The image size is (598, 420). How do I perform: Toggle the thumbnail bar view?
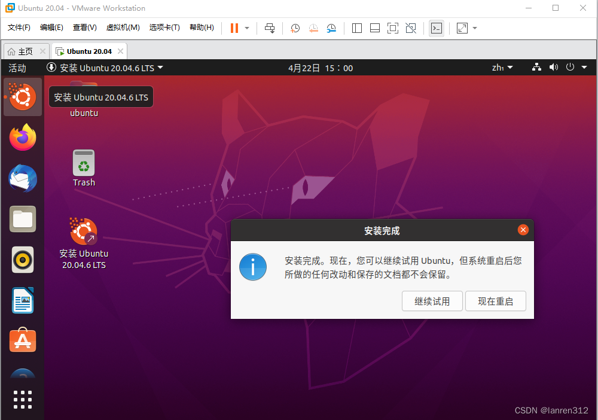point(374,28)
